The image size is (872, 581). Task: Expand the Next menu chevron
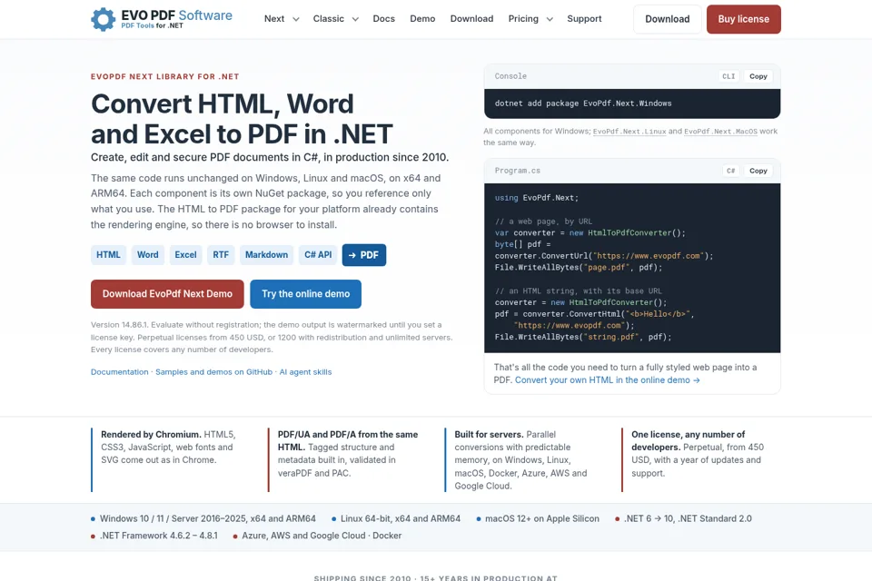pos(296,19)
